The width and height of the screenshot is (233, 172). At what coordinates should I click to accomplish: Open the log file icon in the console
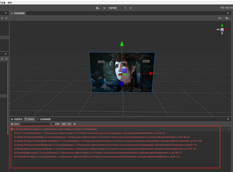pos(75,124)
